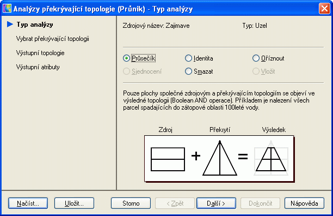The height and width of the screenshot is (216, 333).
Task: Click the description text about Boolean AND
Action: [219, 100]
